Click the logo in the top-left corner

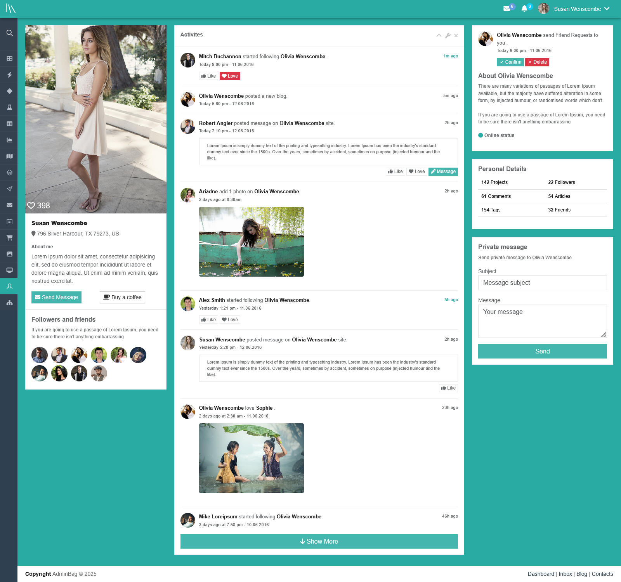tap(10, 9)
